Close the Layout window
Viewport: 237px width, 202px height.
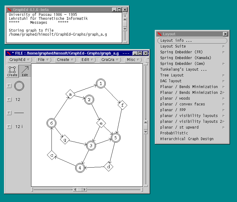(x=225, y=34)
